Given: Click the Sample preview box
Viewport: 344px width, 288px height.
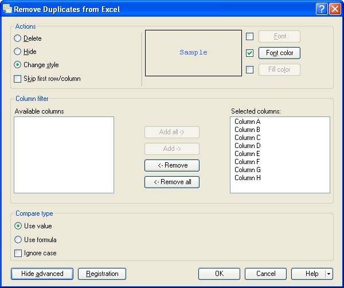Looking at the screenshot, I should [193, 53].
